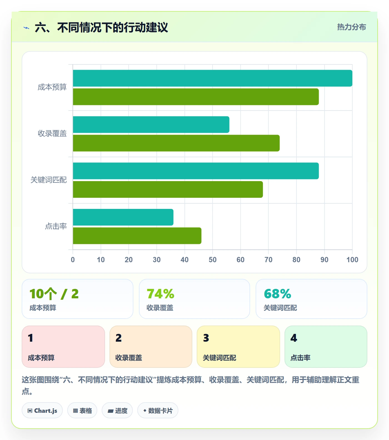Viewport: 389px width, 440px height.
Task: Click the description paragraph below the cards
Action: (x=191, y=386)
